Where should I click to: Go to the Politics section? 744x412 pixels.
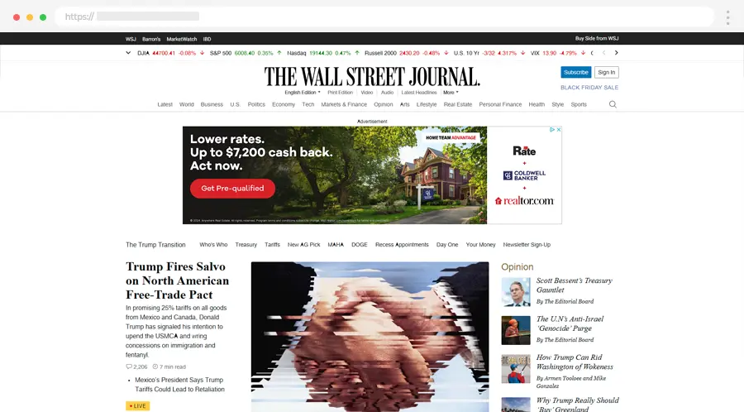click(x=256, y=104)
